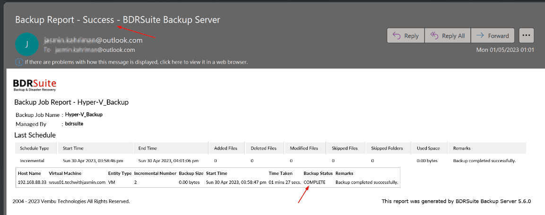The width and height of the screenshot is (545, 215).
Task: Select the Backup Job Name value Hyper-V_Backup
Action: point(84,115)
